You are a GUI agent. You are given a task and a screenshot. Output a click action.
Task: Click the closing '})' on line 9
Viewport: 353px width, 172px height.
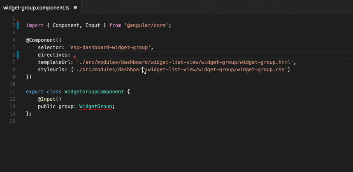click(29, 77)
